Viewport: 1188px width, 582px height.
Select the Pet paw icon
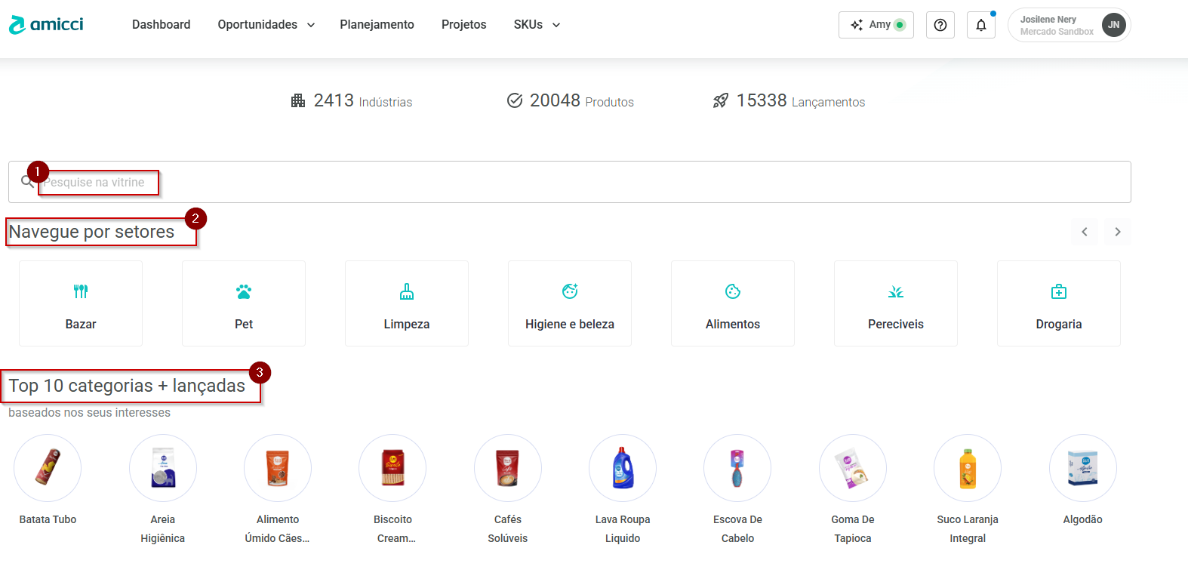(244, 291)
